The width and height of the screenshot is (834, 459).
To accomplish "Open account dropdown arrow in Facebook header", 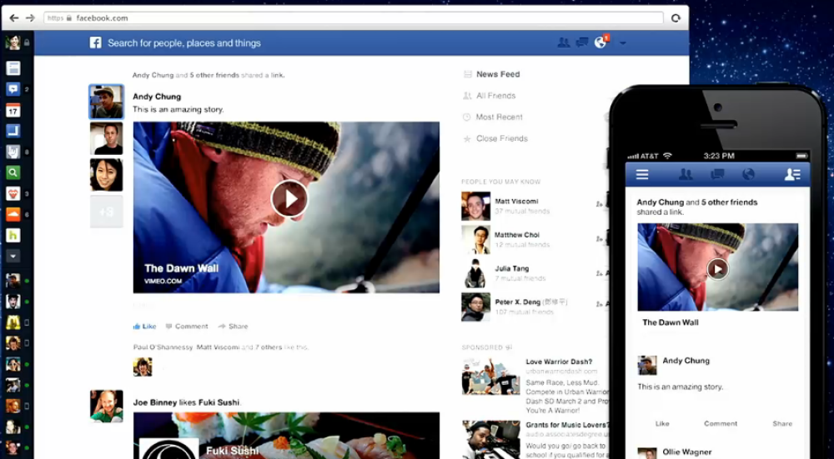I will (x=623, y=43).
